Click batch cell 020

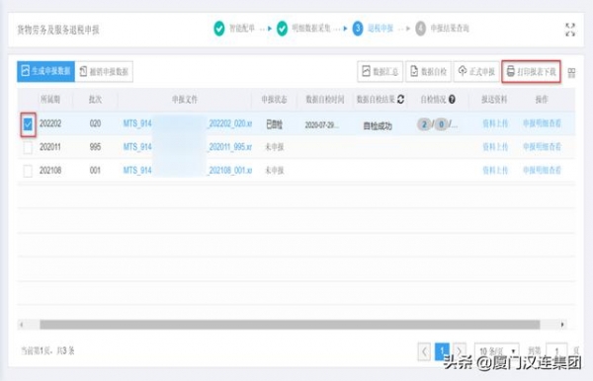coord(95,123)
